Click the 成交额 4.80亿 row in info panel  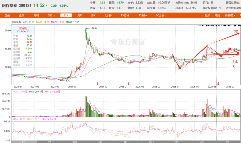pos(23,58)
